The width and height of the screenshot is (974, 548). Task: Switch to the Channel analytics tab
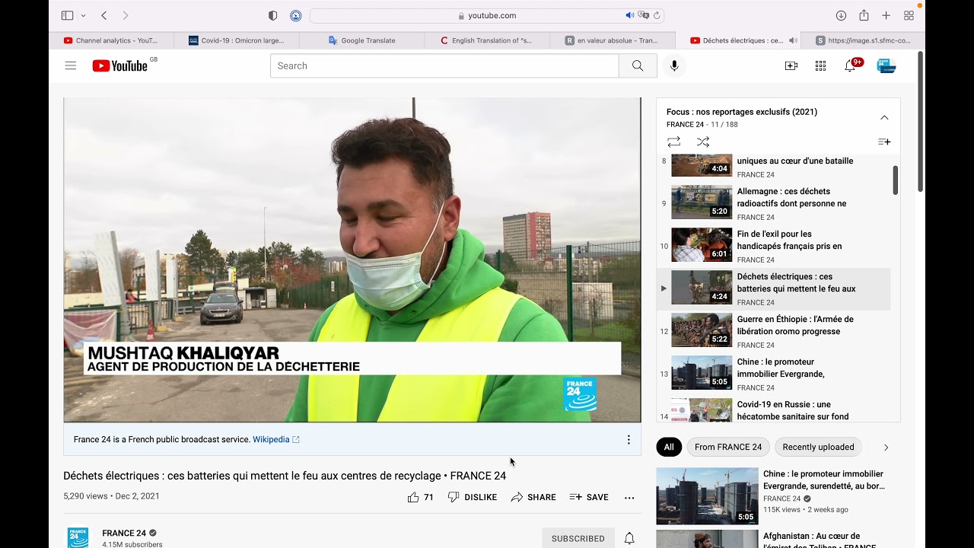pyautogui.click(x=111, y=40)
